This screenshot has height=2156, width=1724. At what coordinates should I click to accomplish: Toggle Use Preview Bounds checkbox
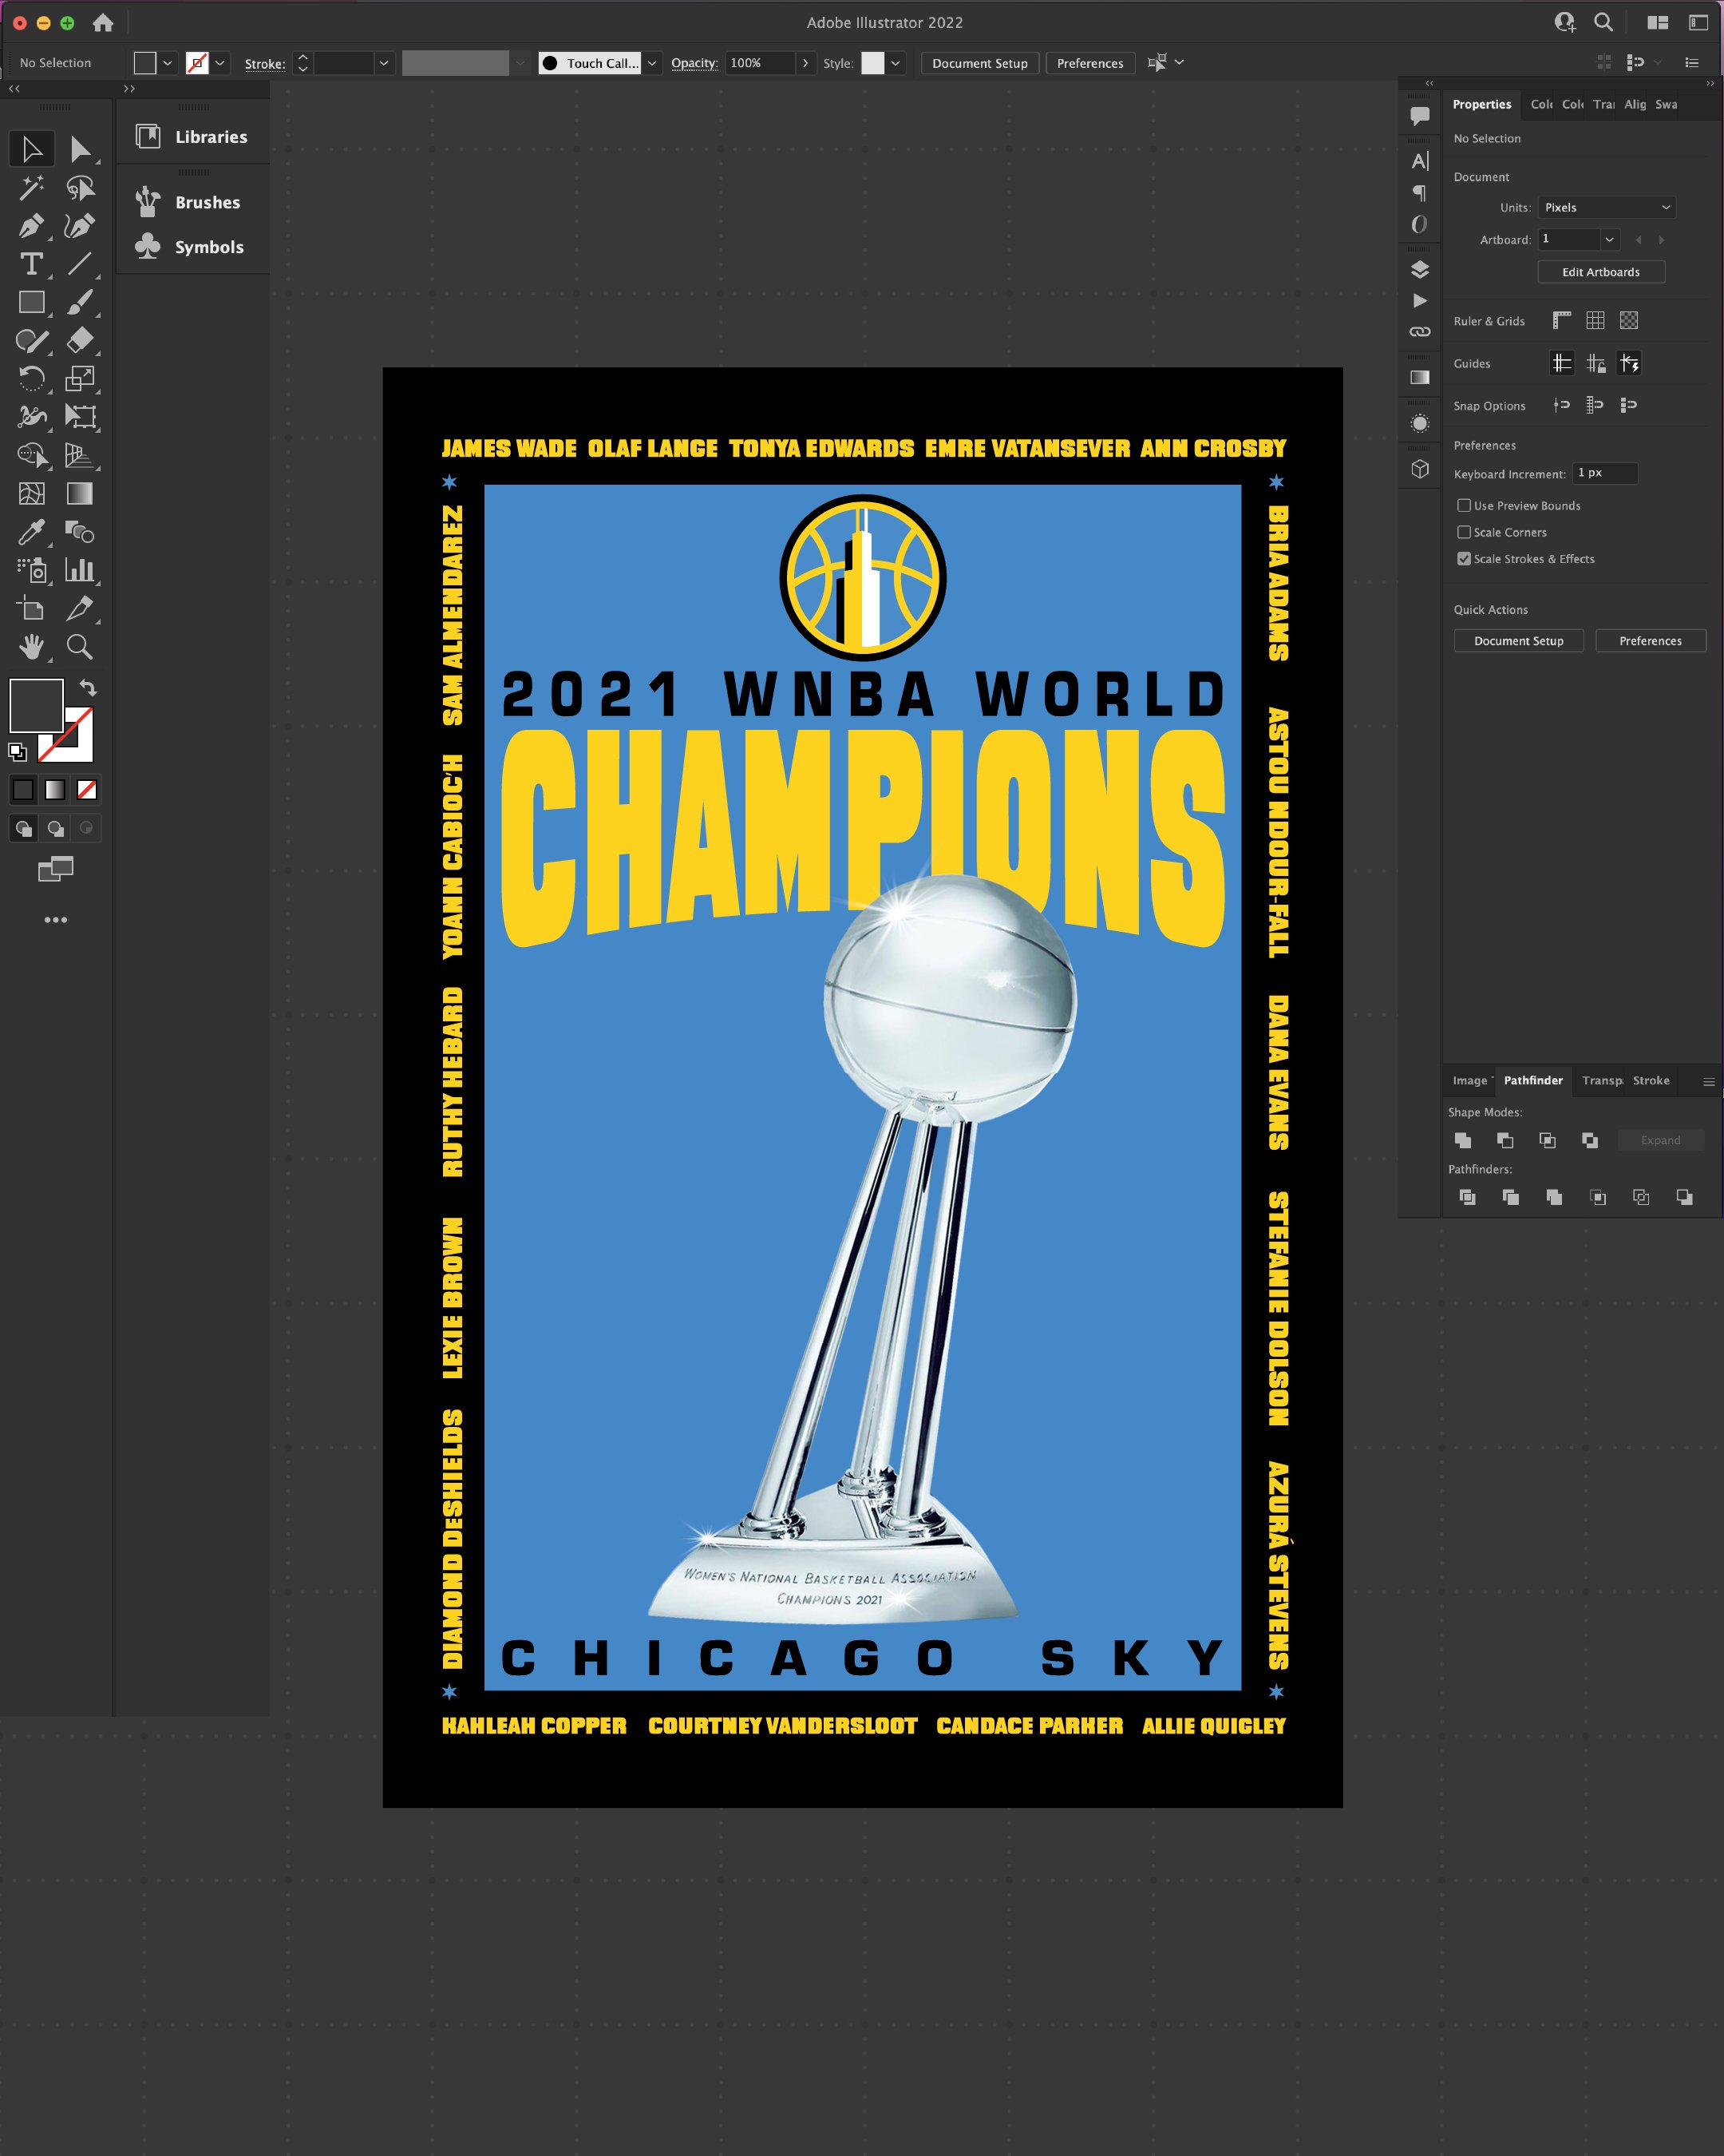point(1464,505)
